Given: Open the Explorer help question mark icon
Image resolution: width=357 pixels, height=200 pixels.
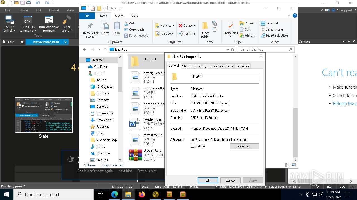Looking at the screenshot, I should click(x=295, y=16).
